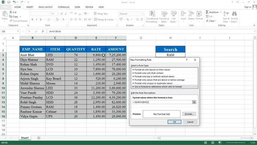Click Percent Style icon
The image size is (257, 145).
click(x=128, y=19)
